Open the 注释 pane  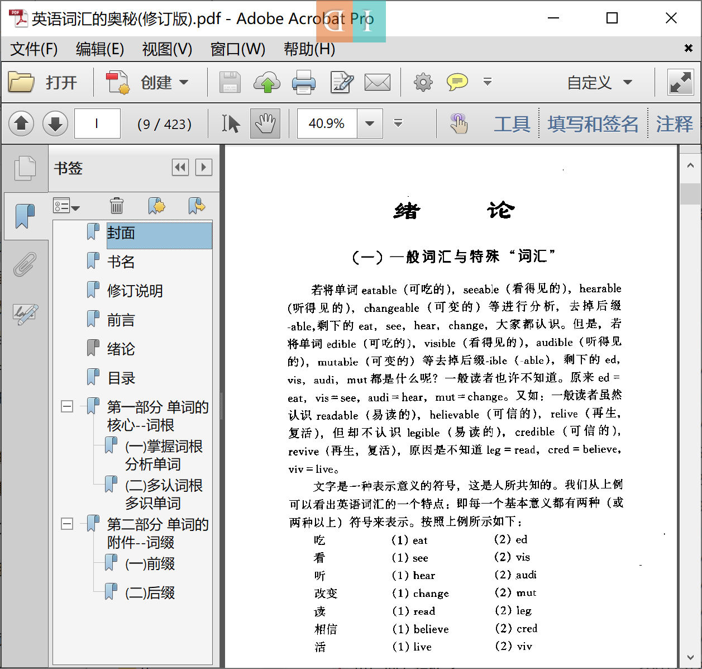click(x=675, y=124)
